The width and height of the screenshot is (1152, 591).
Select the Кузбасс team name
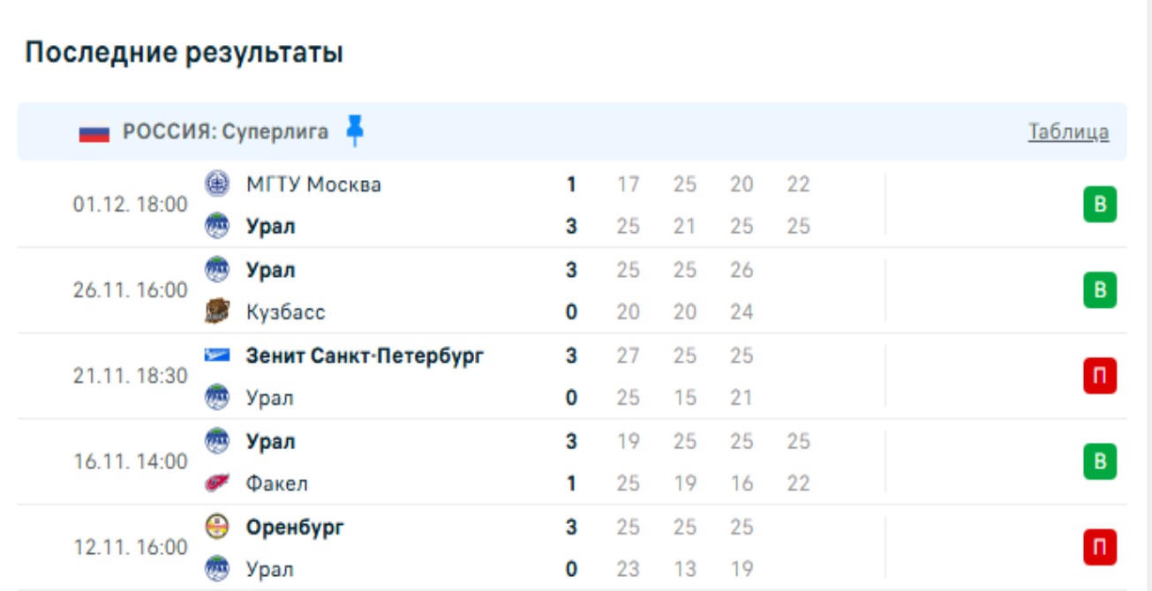(x=285, y=312)
